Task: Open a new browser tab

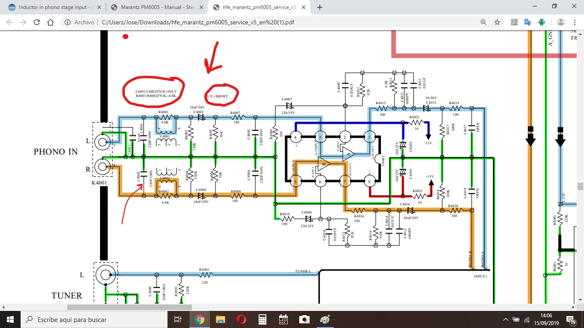Action: pos(320,7)
